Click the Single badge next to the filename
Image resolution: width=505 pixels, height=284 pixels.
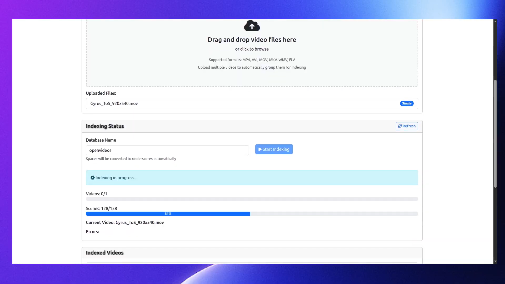[406, 103]
